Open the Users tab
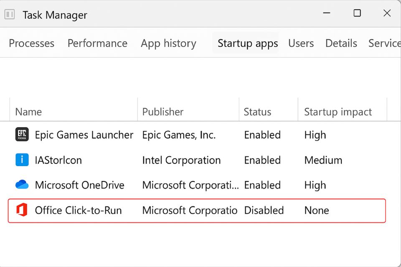This screenshot has height=267, width=401. (301, 43)
